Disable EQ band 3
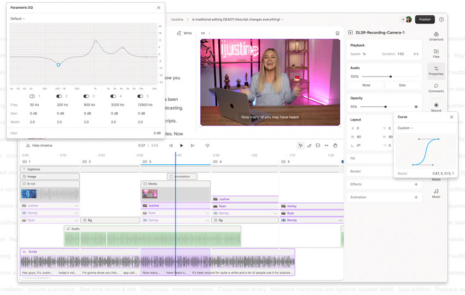The image size is (465, 295). point(86,96)
